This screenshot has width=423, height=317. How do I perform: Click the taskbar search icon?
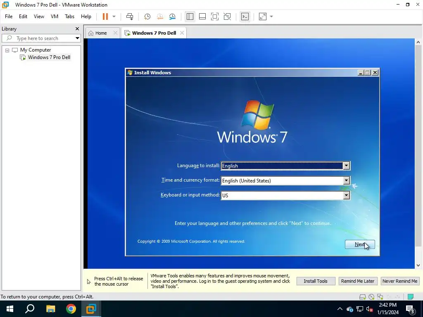click(30, 309)
